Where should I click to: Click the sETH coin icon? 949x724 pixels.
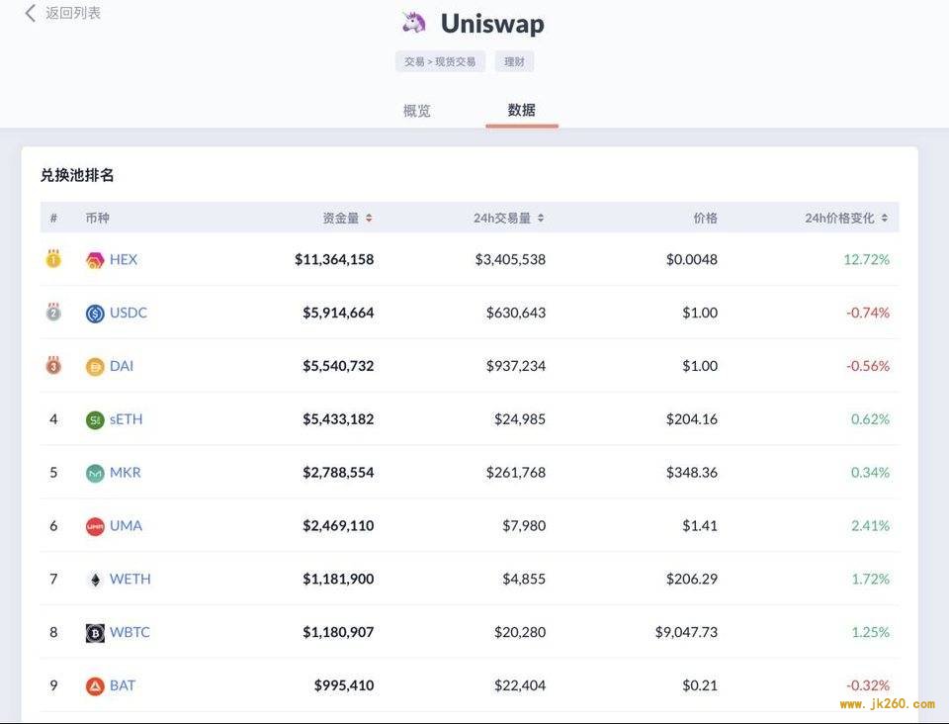coord(95,419)
